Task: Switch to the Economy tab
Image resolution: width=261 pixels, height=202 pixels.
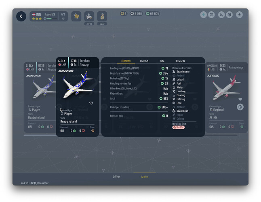Action: (126, 61)
